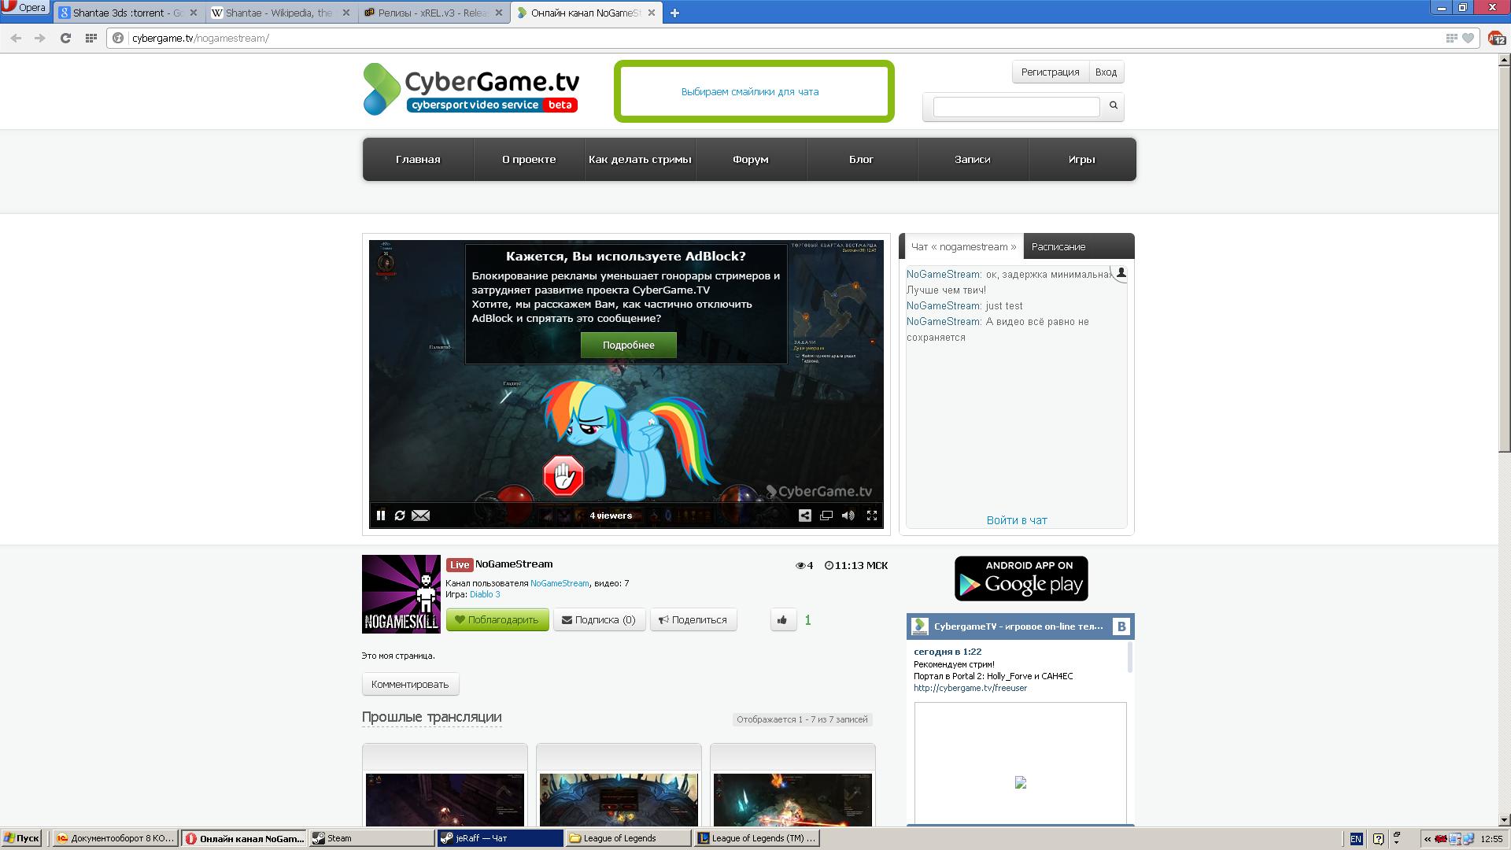Open the Записи menu item
1511x850 pixels.
pyautogui.click(x=972, y=159)
